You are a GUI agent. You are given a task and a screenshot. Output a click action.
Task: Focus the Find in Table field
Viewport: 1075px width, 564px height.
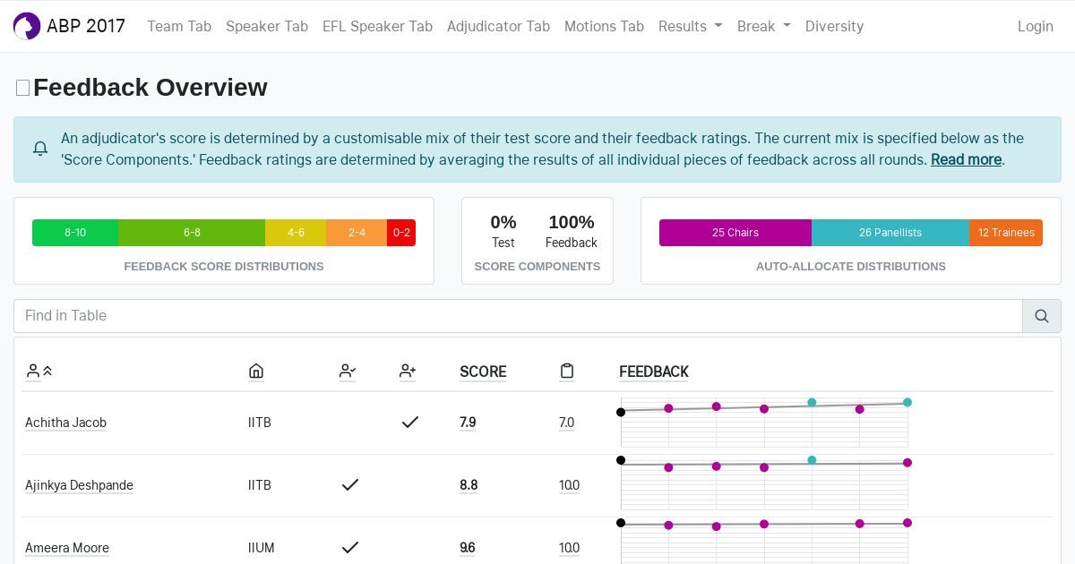(x=518, y=316)
